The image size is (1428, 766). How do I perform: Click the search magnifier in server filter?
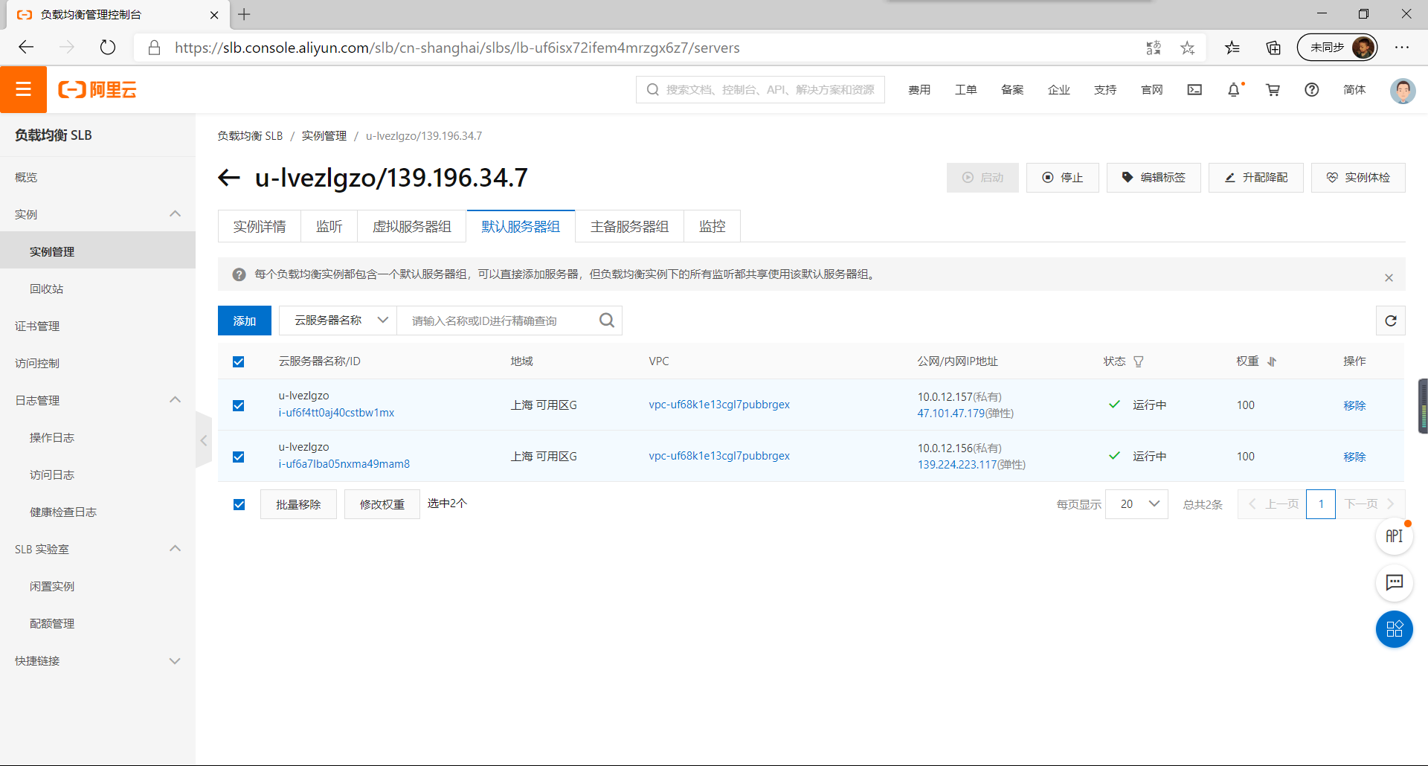[607, 321]
